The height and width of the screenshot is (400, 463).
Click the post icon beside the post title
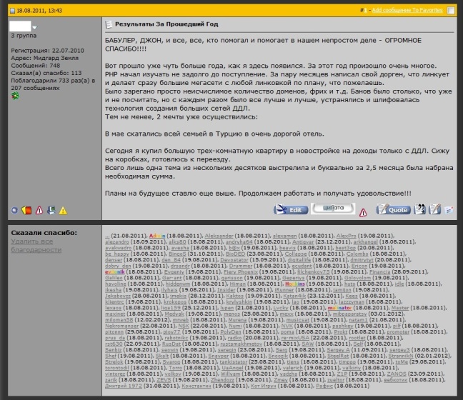(109, 24)
